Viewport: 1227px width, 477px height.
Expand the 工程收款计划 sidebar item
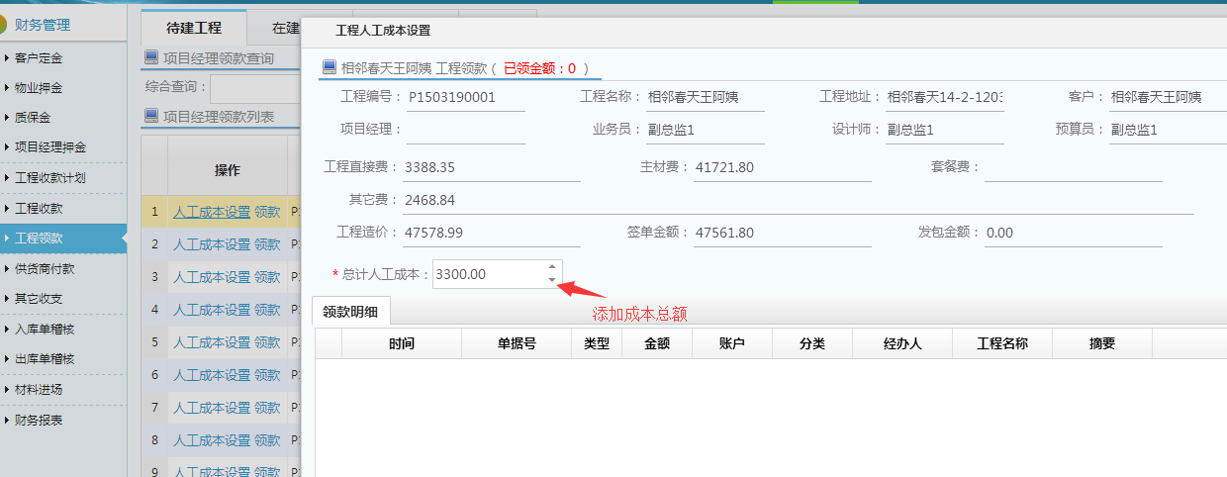coord(49,178)
